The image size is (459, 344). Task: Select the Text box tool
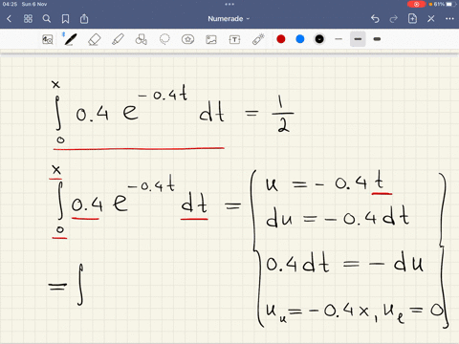(x=234, y=39)
